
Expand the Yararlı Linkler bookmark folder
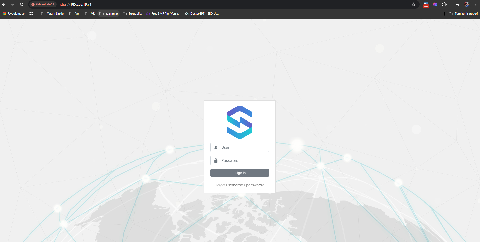(x=53, y=14)
